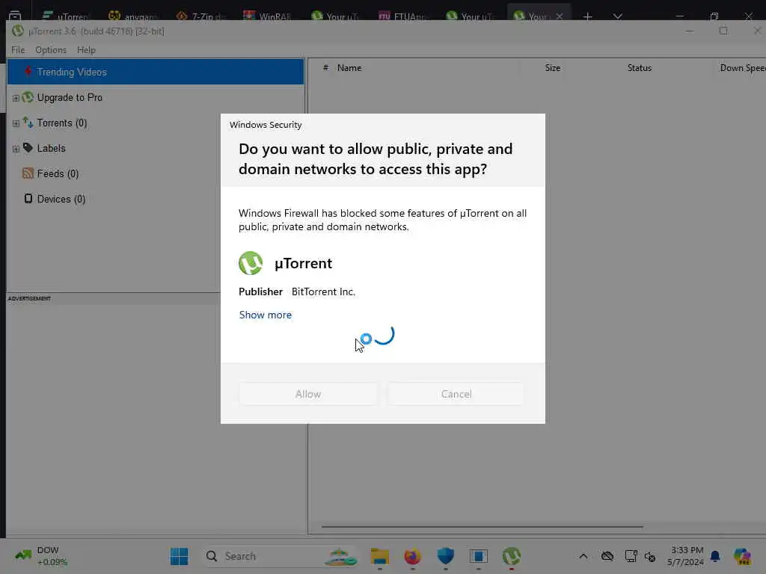Screen dimensions: 766x574
Task: Expand the Labels tree node
Action: coord(16,149)
